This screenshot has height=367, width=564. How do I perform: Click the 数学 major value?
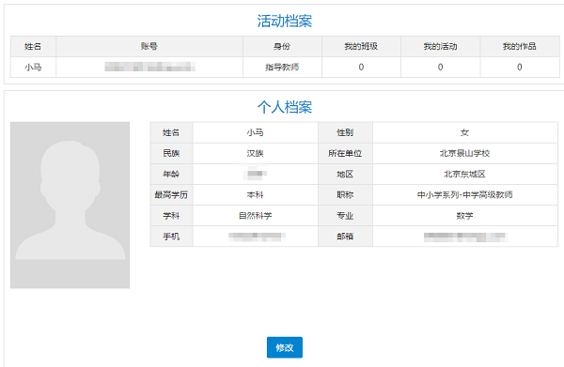tap(464, 216)
